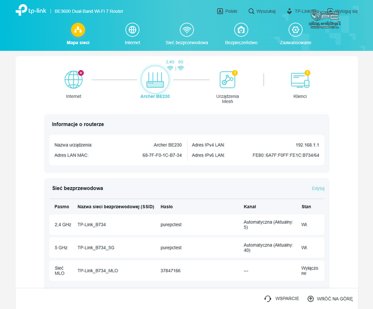Click the Polski language icon
Image resolution: width=373 pixels, height=309 pixels.
(220, 11)
